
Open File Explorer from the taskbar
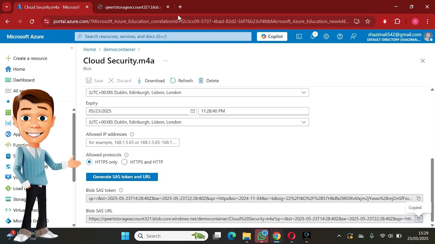click(247, 236)
